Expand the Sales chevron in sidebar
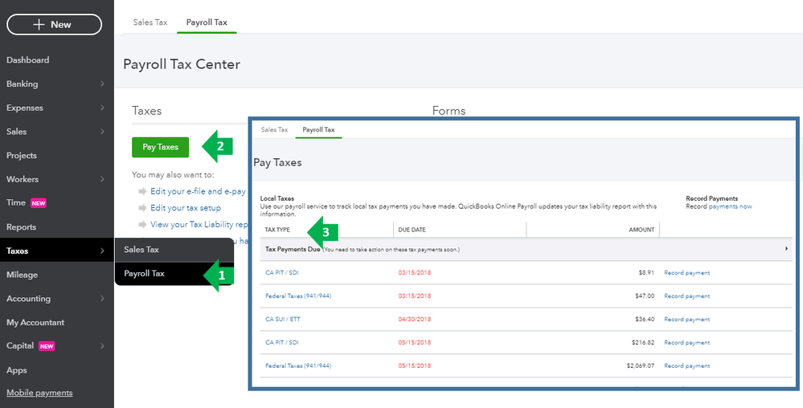This screenshot has width=803, height=408. tap(102, 132)
